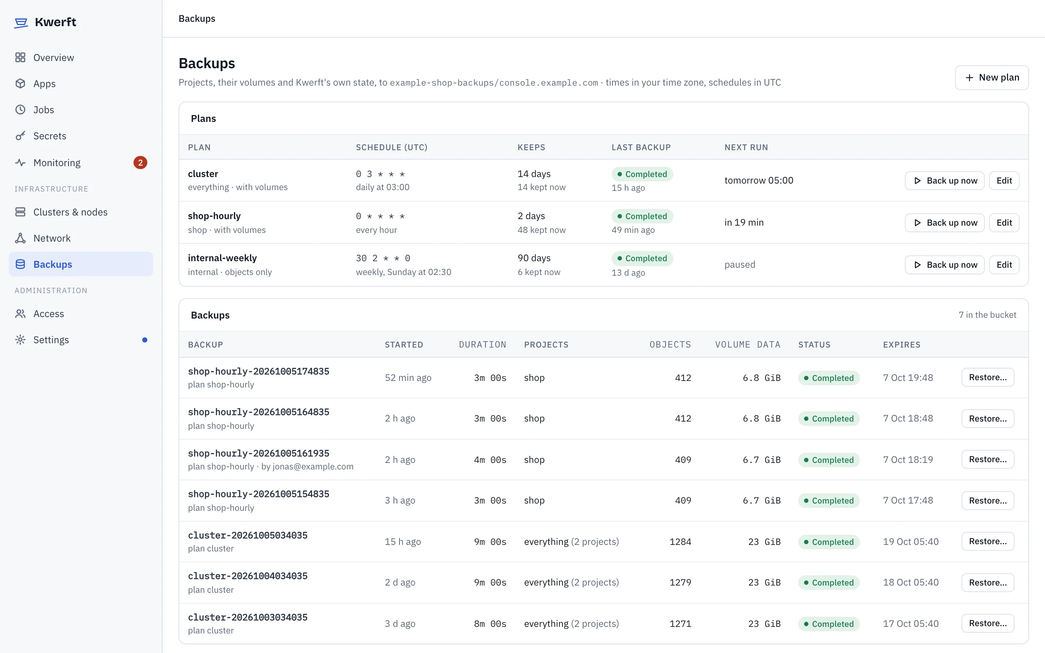Screen dimensions: 1045x653
Task: Click 'by jonas@example.com' in backup row
Action: (307, 467)
